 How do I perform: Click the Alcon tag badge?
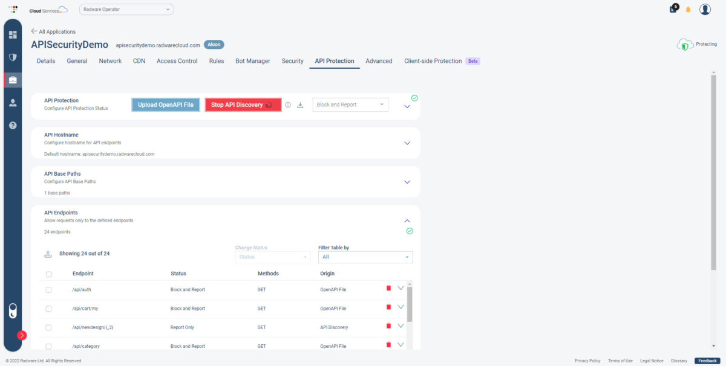(x=214, y=45)
